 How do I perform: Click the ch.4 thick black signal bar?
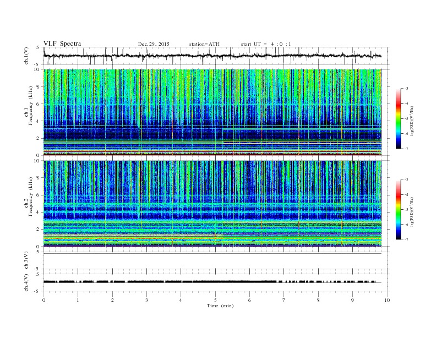click(x=210, y=282)
